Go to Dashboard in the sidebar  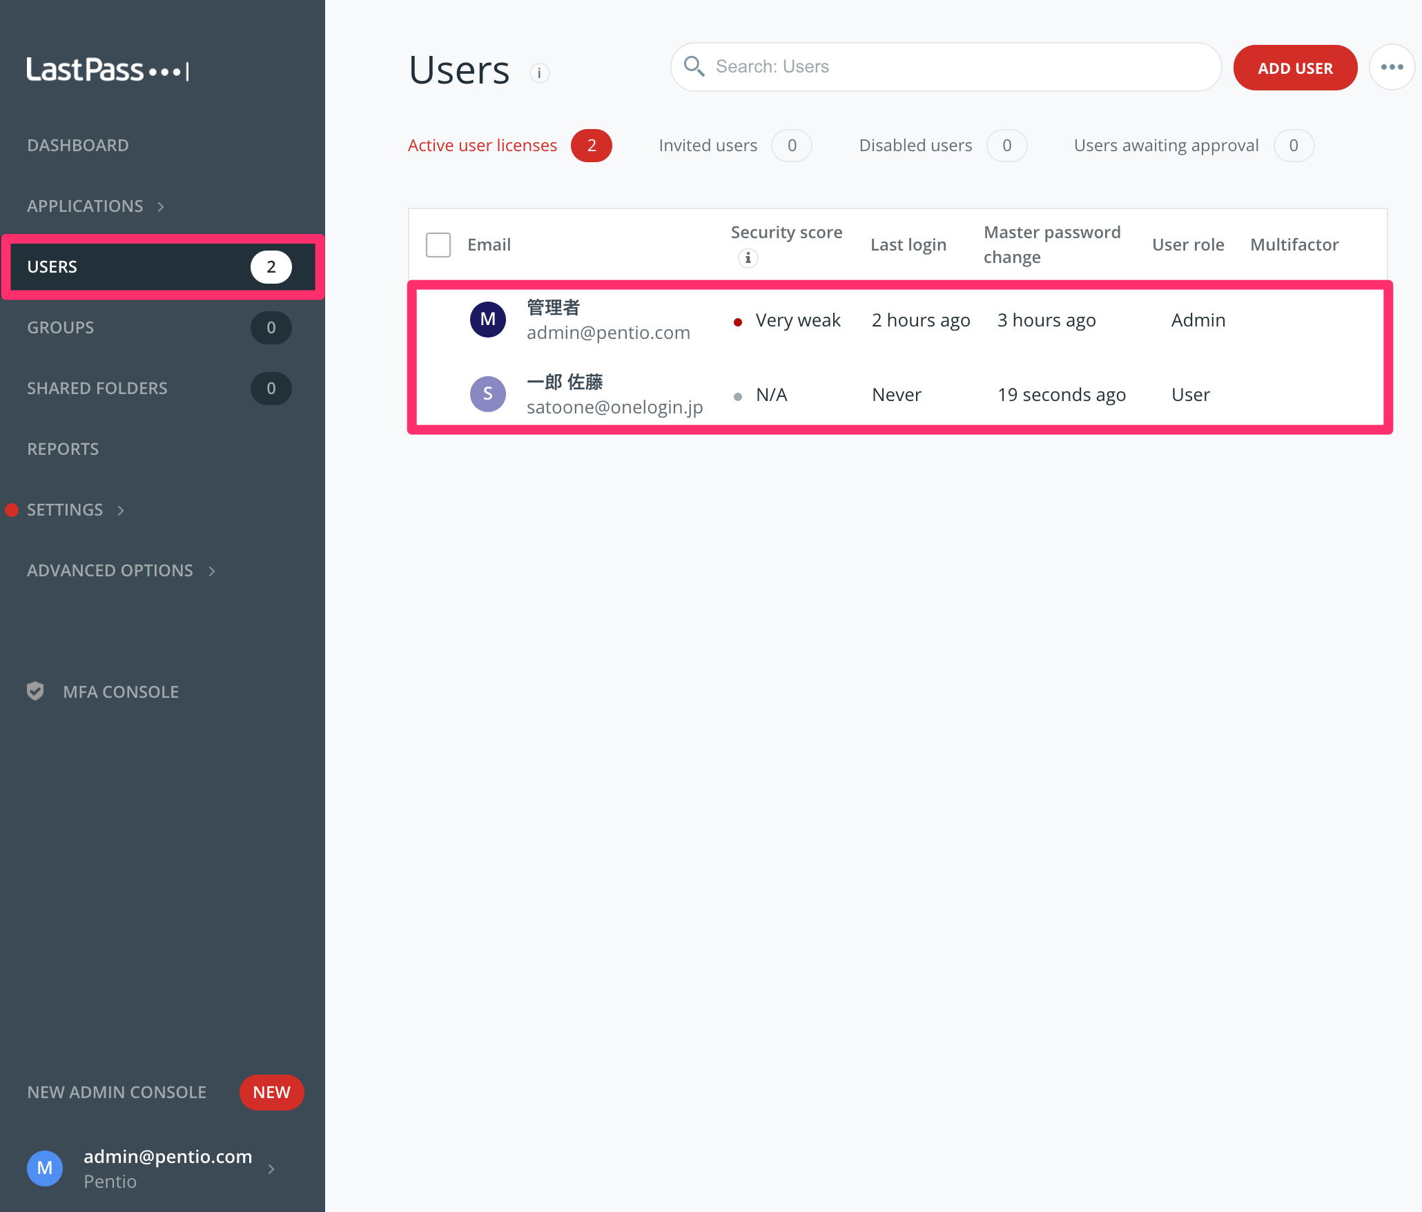(78, 146)
